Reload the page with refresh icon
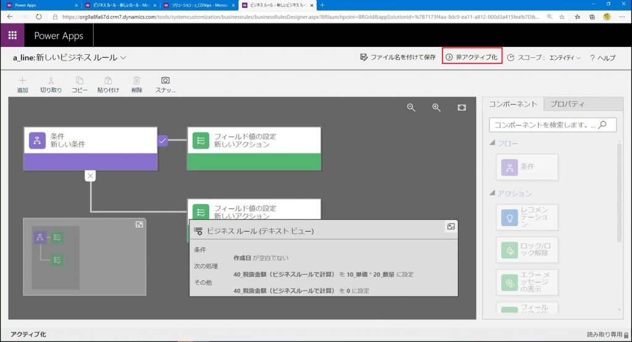Screen dimensions: 632x342 [38, 17]
